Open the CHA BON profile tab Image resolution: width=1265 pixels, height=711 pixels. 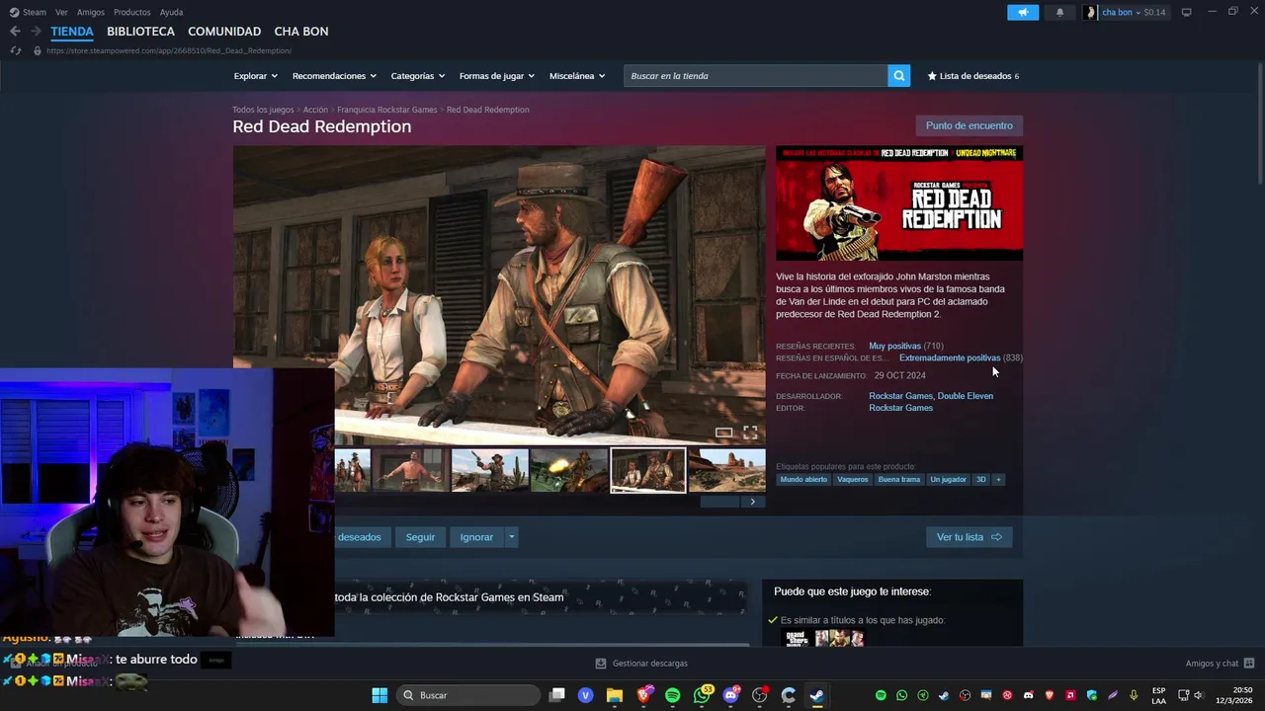301,32
